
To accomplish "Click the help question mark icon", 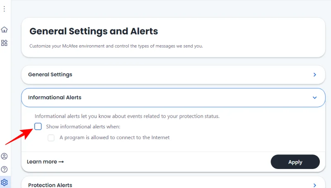I will point(4,169).
